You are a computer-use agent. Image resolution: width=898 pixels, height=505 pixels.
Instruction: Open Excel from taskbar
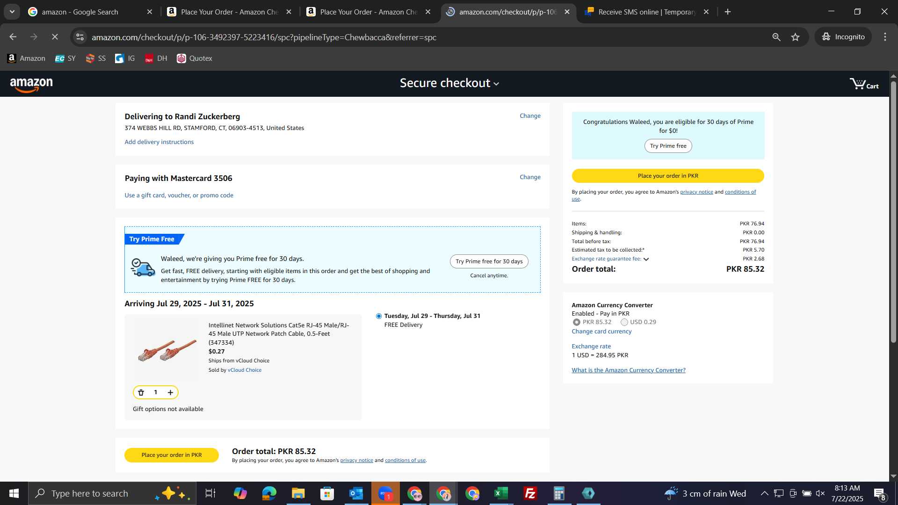click(x=501, y=493)
